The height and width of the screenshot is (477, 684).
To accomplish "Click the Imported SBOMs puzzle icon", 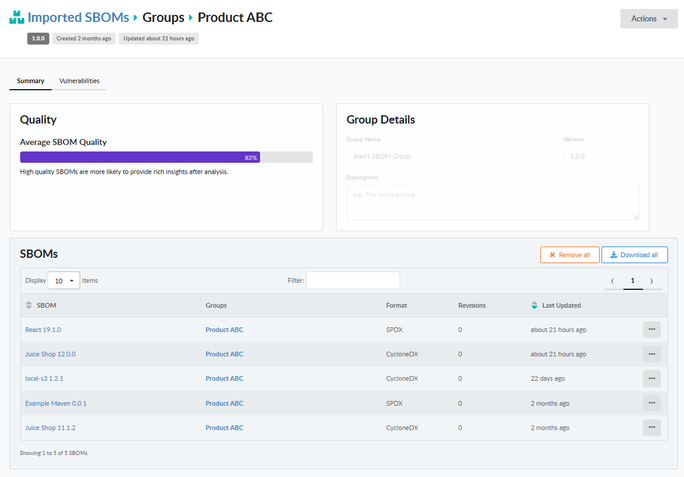I will (x=15, y=17).
